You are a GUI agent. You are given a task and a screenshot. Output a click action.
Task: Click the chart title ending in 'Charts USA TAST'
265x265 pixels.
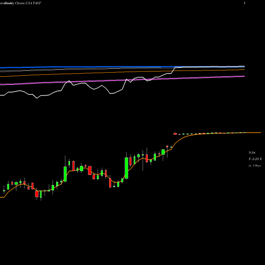pyautogui.click(x=21, y=3)
